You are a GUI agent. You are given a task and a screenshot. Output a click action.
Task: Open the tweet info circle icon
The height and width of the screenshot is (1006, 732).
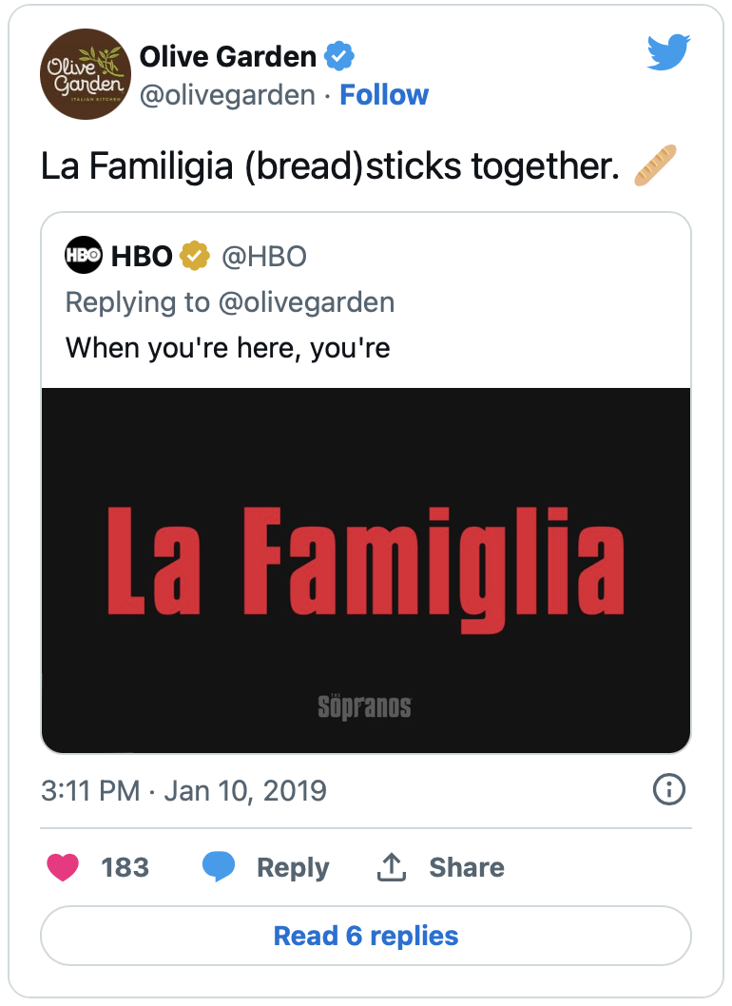(669, 789)
